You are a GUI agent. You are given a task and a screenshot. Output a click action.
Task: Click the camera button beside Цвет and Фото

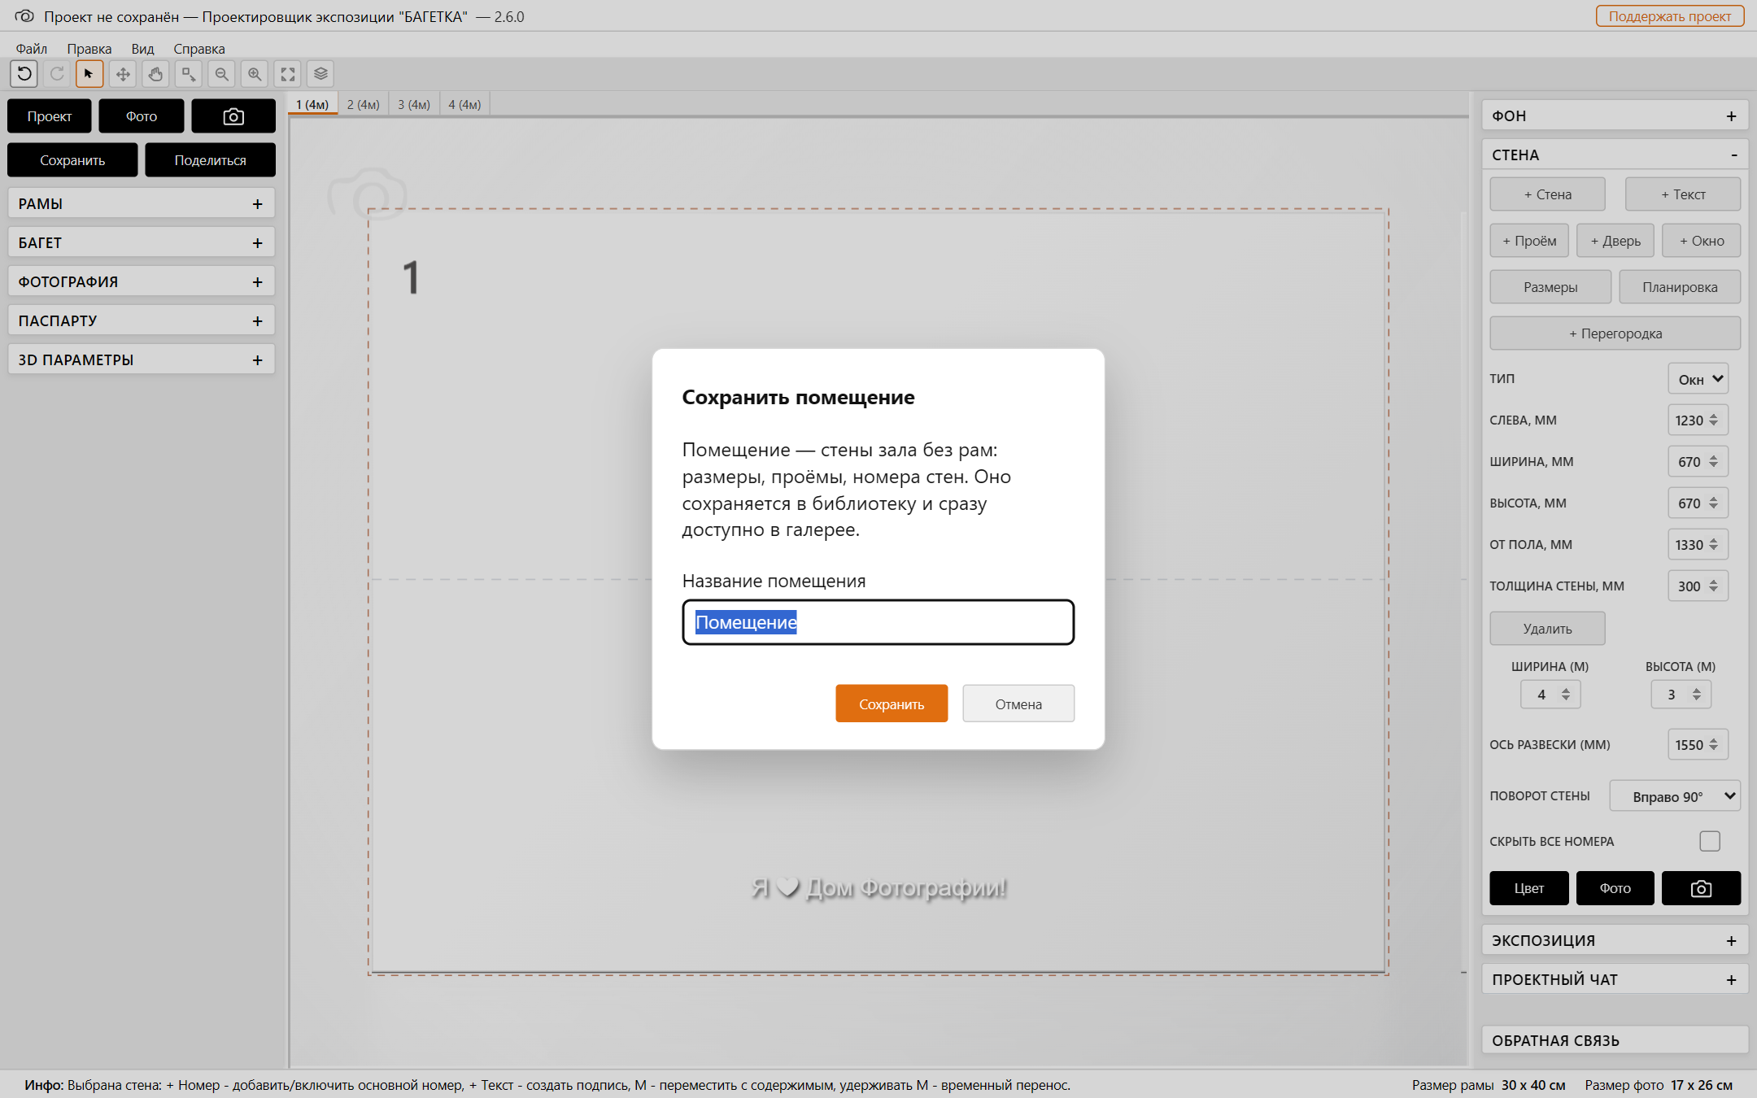1701,888
